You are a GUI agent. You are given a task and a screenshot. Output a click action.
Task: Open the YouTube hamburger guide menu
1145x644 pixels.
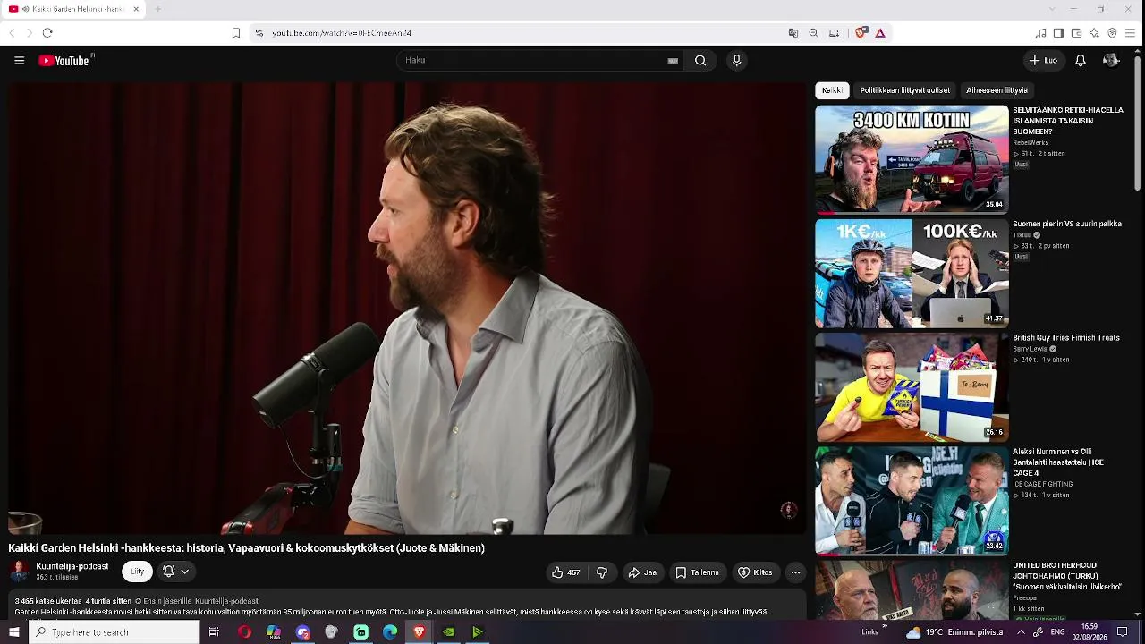[19, 61]
